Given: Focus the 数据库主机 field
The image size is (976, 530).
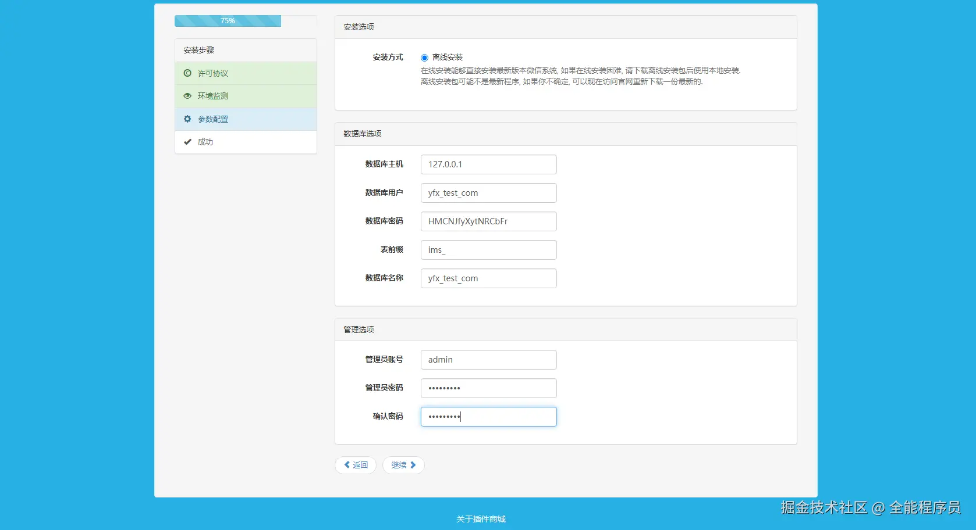Looking at the screenshot, I should tap(489, 164).
